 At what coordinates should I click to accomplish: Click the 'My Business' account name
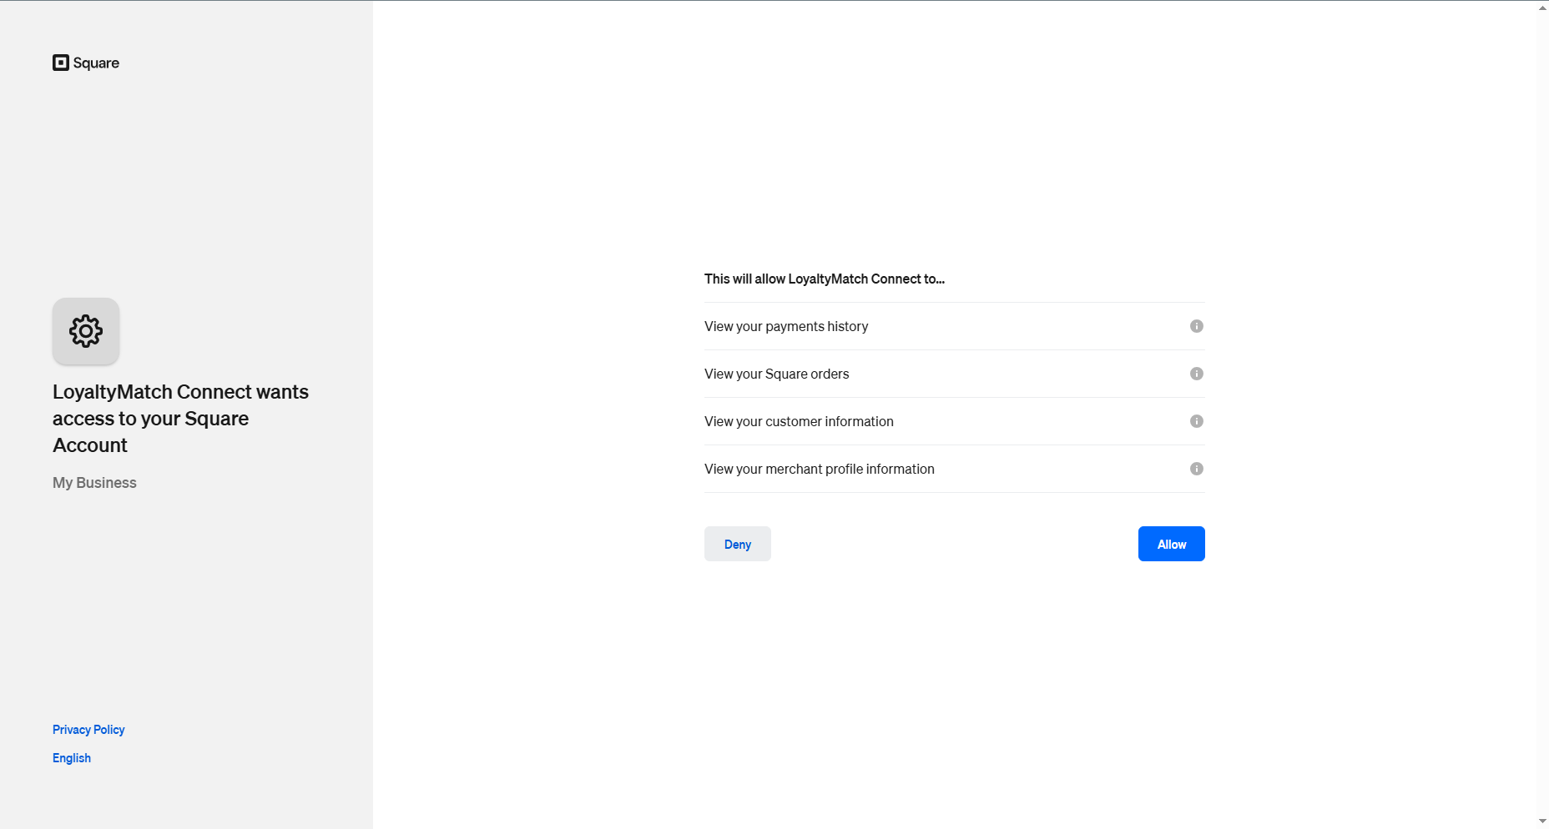tap(94, 483)
